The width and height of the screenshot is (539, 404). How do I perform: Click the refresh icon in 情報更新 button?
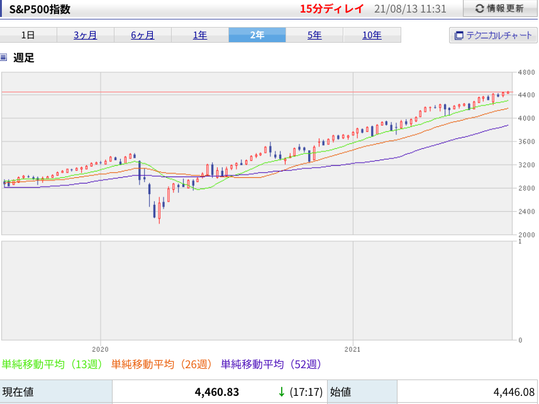pos(479,9)
